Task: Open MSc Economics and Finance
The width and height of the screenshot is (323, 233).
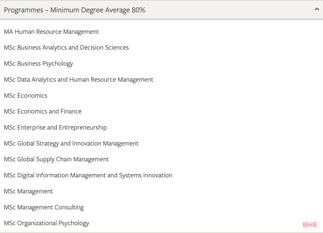Action: [x=42, y=111]
